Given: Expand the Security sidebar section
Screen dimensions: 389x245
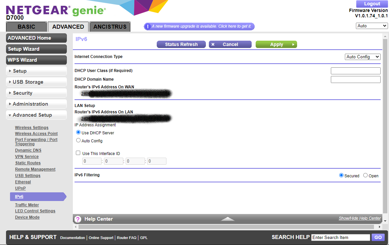Looking at the screenshot, I should (36, 93).
